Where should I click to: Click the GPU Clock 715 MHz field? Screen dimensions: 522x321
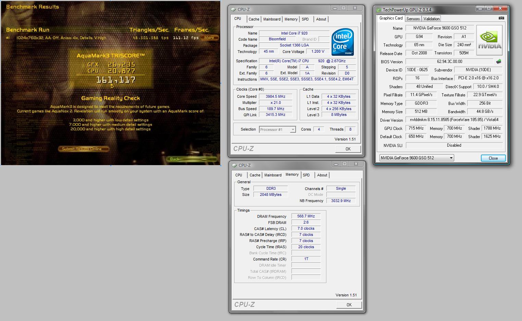pos(416,128)
